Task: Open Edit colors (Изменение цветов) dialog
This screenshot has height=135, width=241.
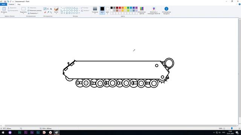Action: tap(142, 10)
